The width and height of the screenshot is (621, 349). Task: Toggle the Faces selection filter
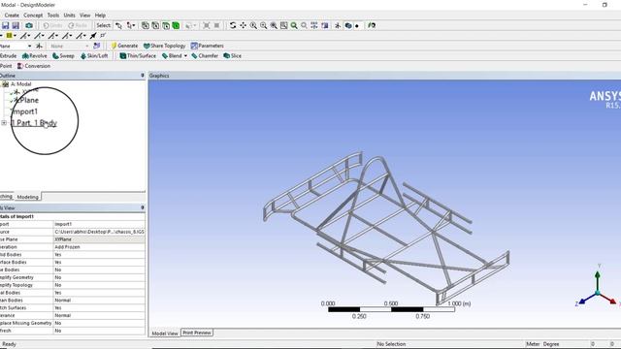(166, 25)
